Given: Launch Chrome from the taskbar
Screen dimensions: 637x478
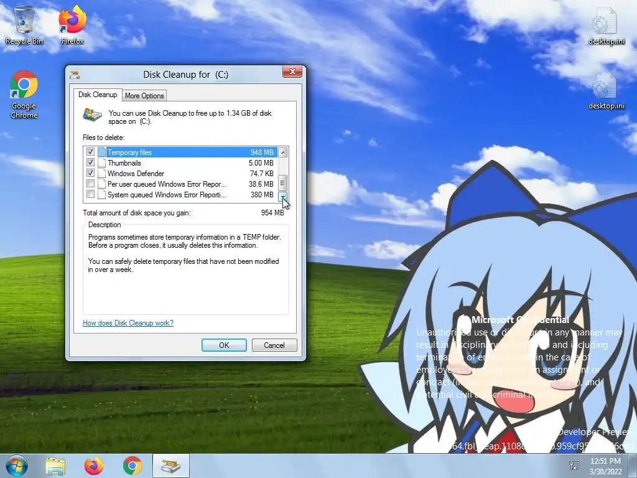Looking at the screenshot, I should 133,466.
